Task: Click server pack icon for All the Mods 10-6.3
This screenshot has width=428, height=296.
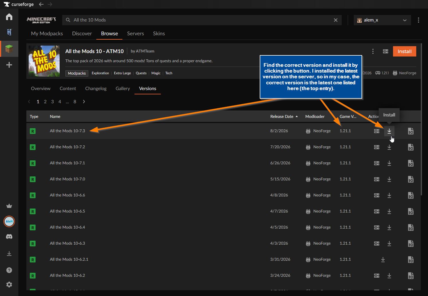Action: tap(377, 244)
